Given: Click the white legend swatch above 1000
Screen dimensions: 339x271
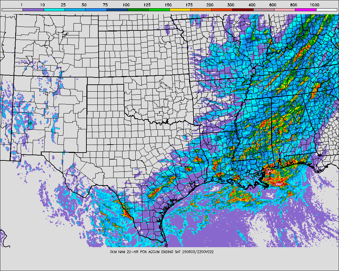Looking at the screenshot, I should point(327,10).
